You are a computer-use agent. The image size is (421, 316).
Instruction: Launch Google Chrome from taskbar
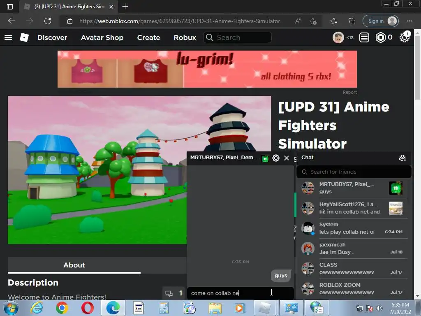tap(62, 308)
